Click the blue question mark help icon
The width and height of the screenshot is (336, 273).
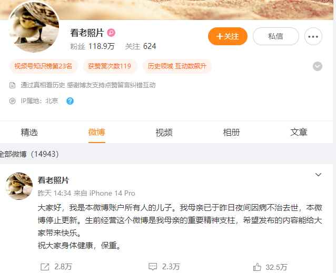[x=70, y=101]
